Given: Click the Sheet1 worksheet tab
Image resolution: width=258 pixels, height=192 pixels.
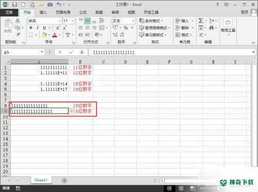Looking at the screenshot, I should [41, 180].
